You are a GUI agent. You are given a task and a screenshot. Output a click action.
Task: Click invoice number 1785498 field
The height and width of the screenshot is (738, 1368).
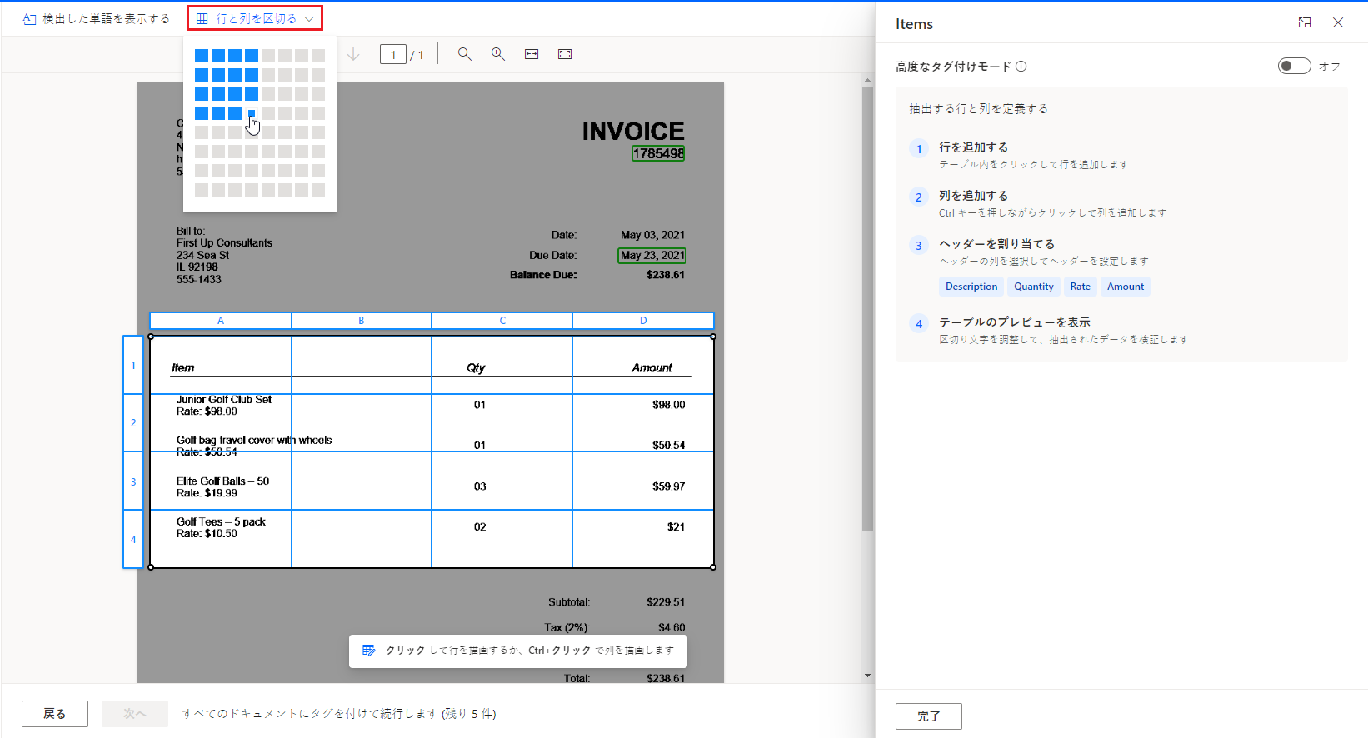pos(658,153)
